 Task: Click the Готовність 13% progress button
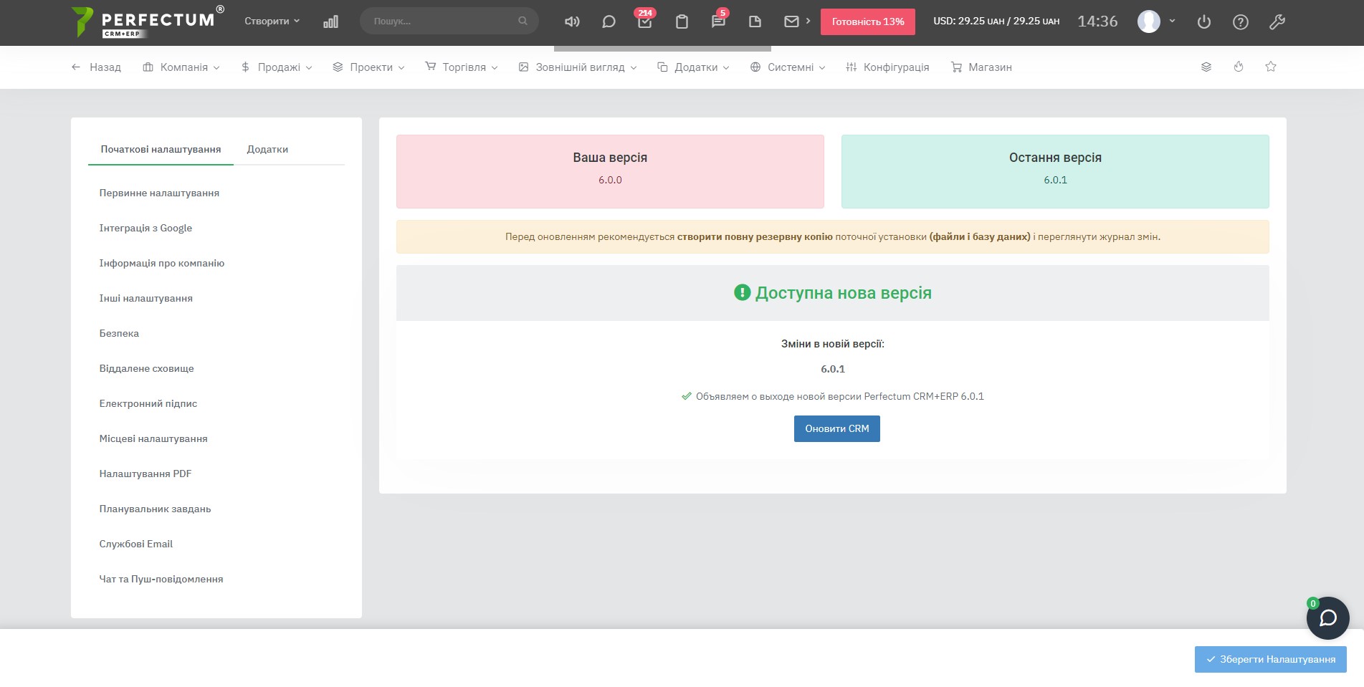868,21
